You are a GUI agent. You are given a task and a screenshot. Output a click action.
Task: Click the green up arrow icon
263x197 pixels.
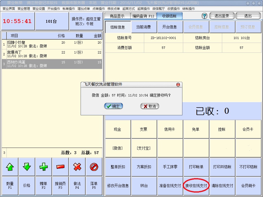coord(10,167)
